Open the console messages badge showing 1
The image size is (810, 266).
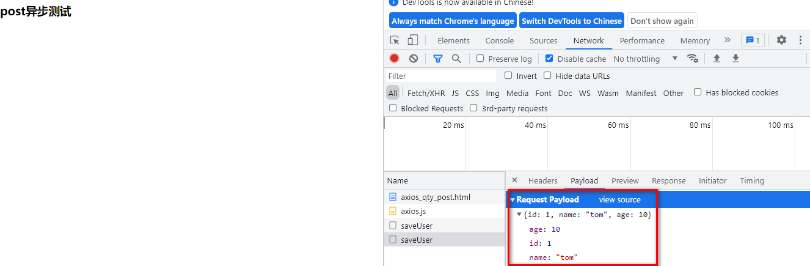753,40
